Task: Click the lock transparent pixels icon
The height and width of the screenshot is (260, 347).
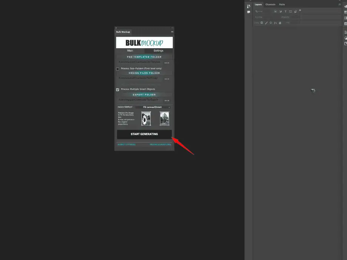Action: tap(262, 23)
